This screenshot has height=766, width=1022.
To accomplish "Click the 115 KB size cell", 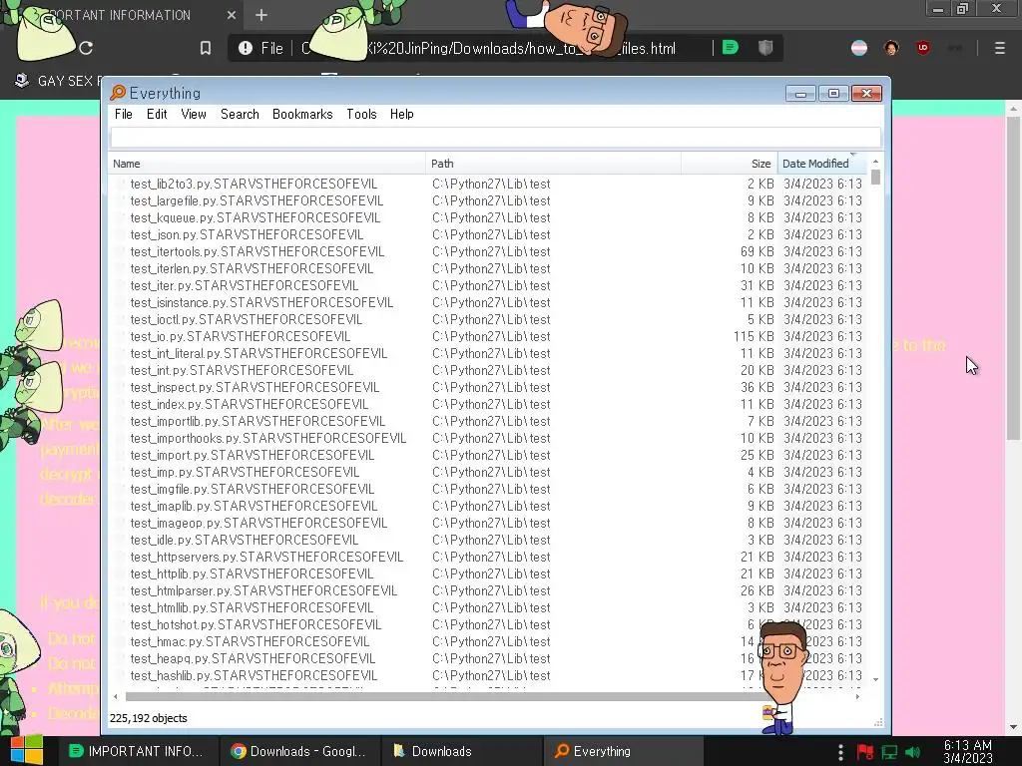I will click(x=754, y=336).
